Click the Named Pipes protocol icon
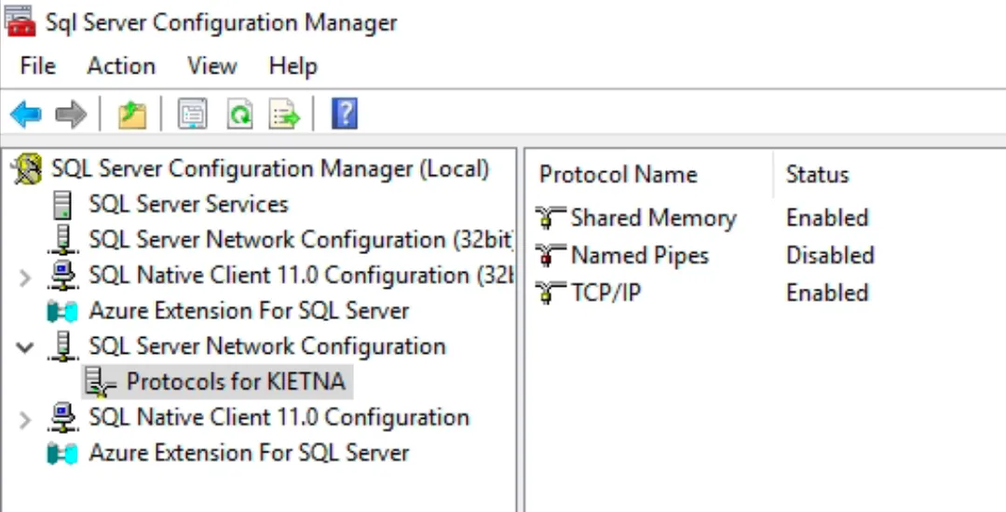This screenshot has width=1006, height=512. [551, 256]
